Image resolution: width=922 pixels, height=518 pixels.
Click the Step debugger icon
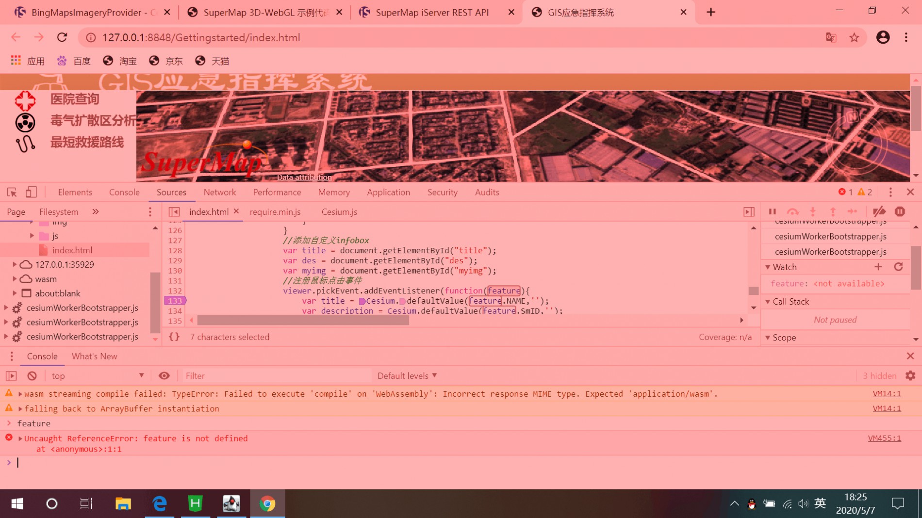[x=853, y=212]
